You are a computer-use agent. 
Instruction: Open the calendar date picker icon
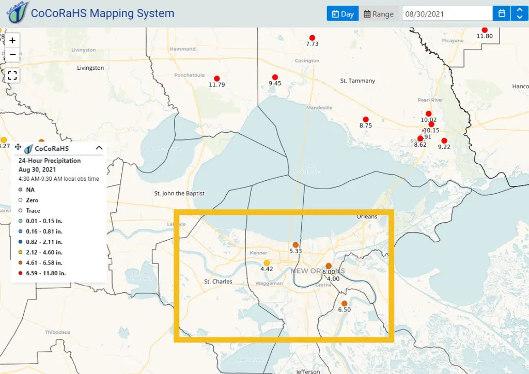tap(502, 13)
